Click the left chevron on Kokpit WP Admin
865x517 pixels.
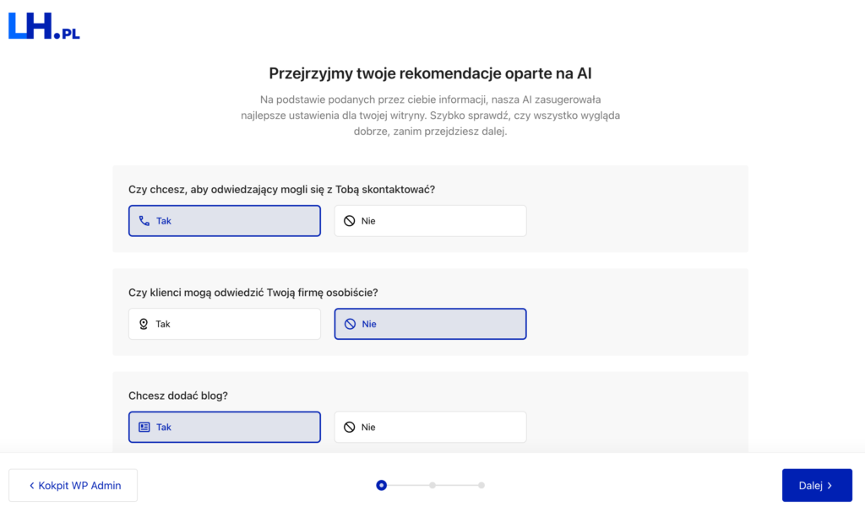32,486
